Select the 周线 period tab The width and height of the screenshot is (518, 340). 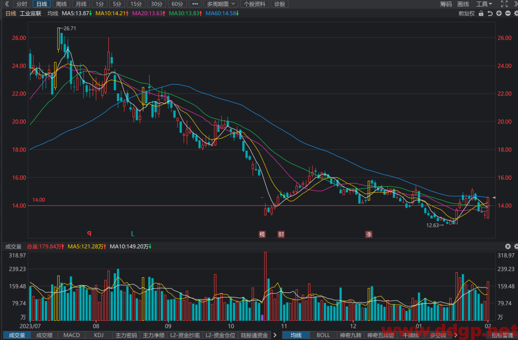61,4
